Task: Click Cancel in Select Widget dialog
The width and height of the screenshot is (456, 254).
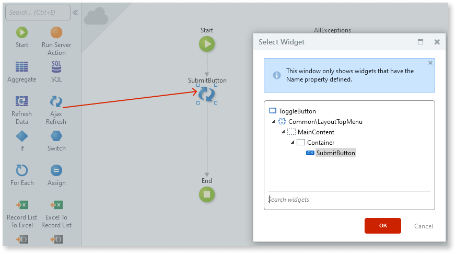Action: point(423,226)
